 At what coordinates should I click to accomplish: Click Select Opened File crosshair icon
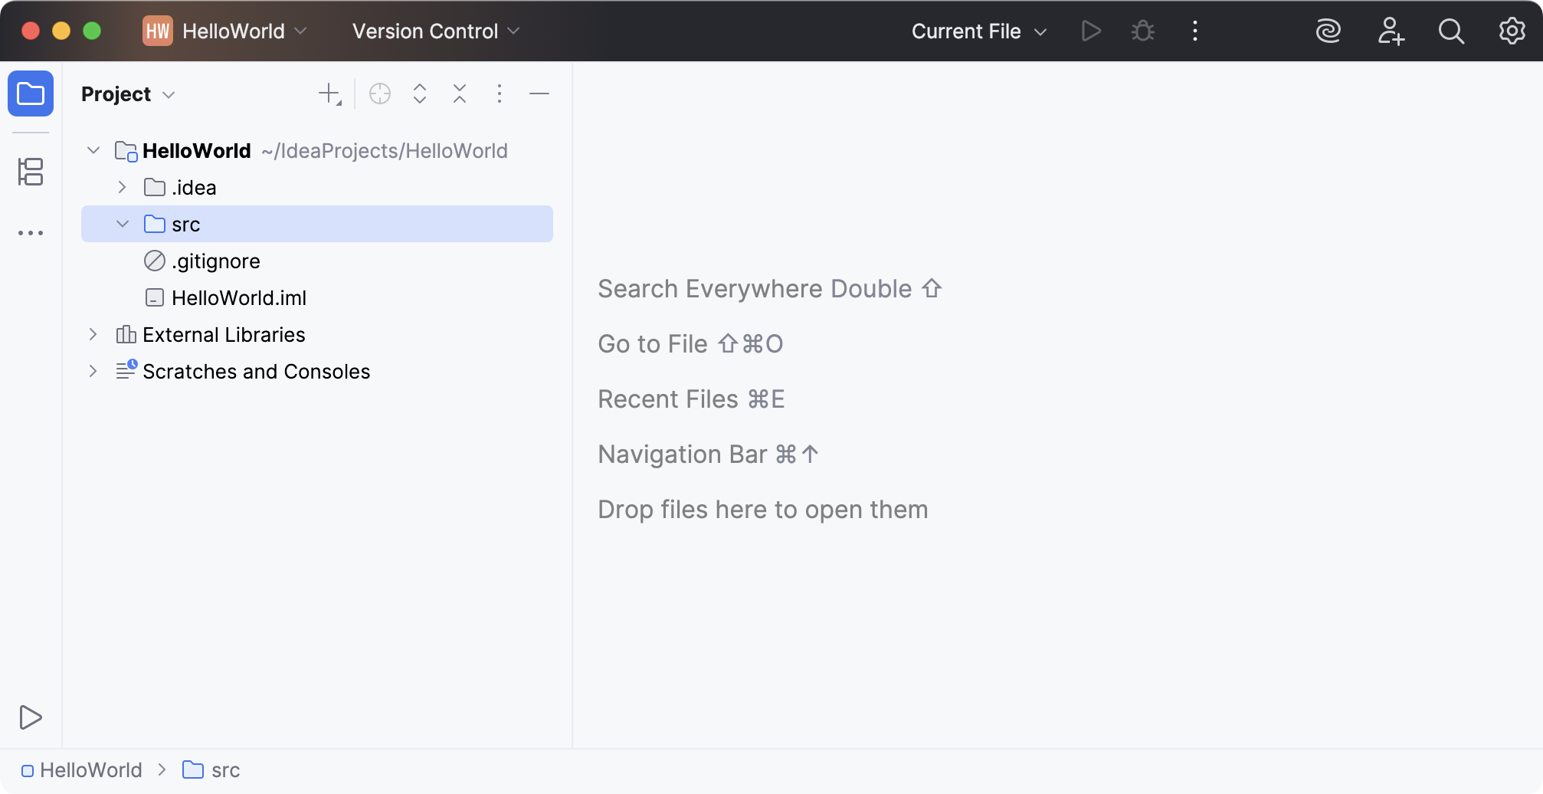tap(380, 94)
